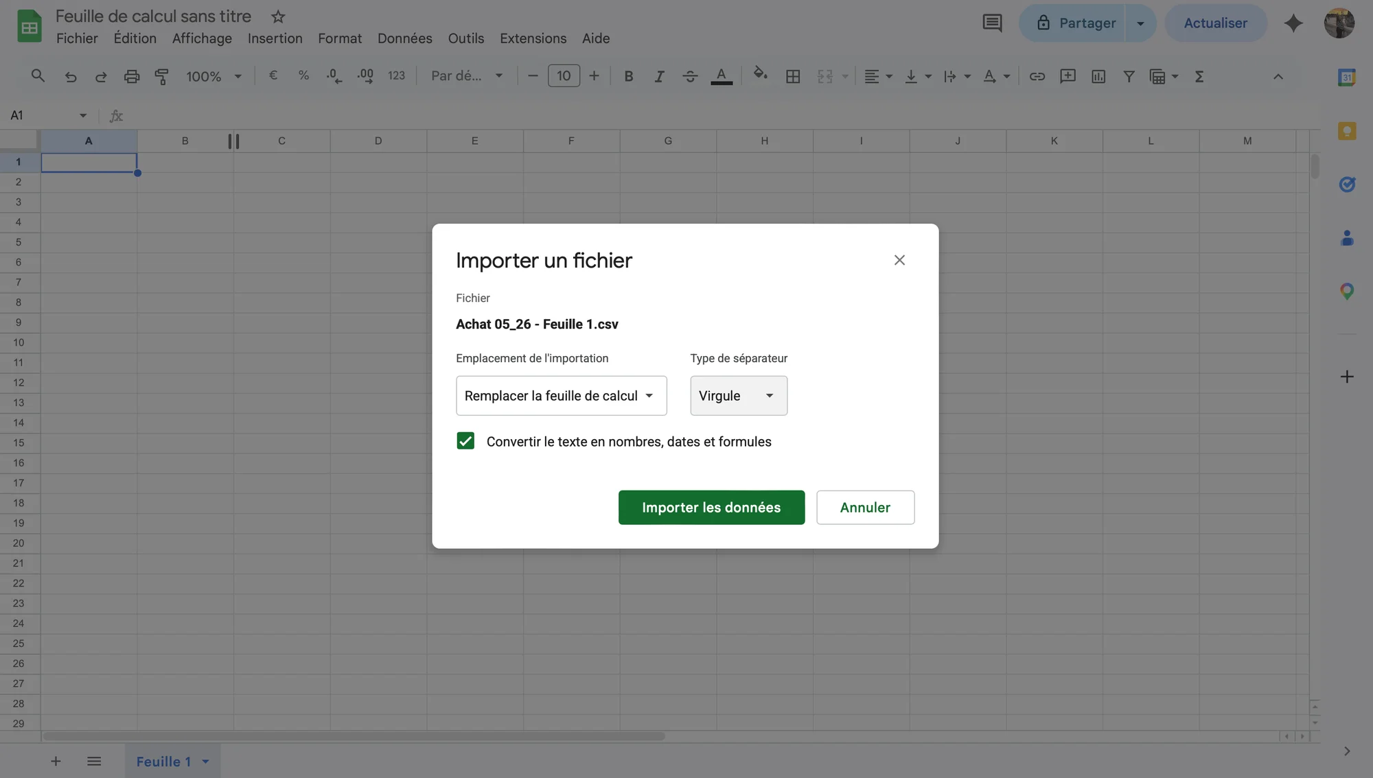Image resolution: width=1373 pixels, height=778 pixels.
Task: Click the borders icon
Action: coord(793,76)
